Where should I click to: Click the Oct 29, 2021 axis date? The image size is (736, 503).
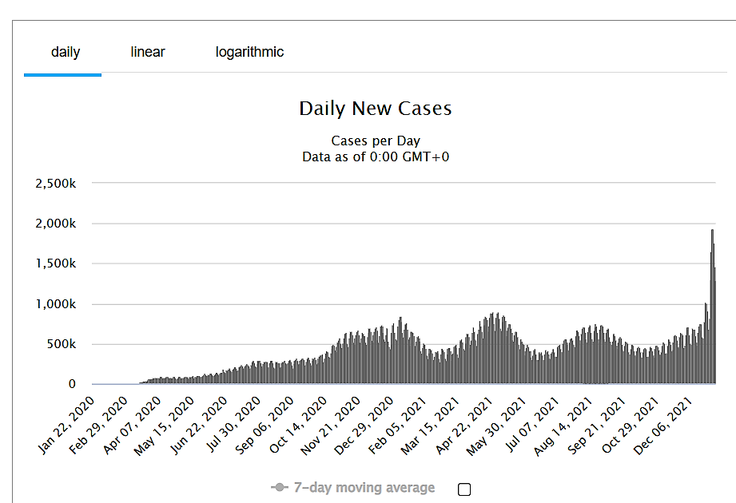(631, 426)
